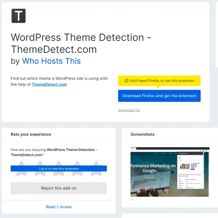Click Log in to rate this extension
This screenshot has height=218, width=218.
tap(58, 169)
